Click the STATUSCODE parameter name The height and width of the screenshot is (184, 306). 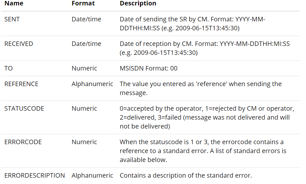tap(25, 109)
